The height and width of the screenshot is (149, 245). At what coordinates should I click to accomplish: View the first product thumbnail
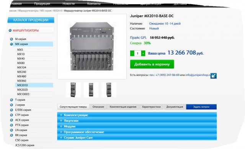pos(73,90)
